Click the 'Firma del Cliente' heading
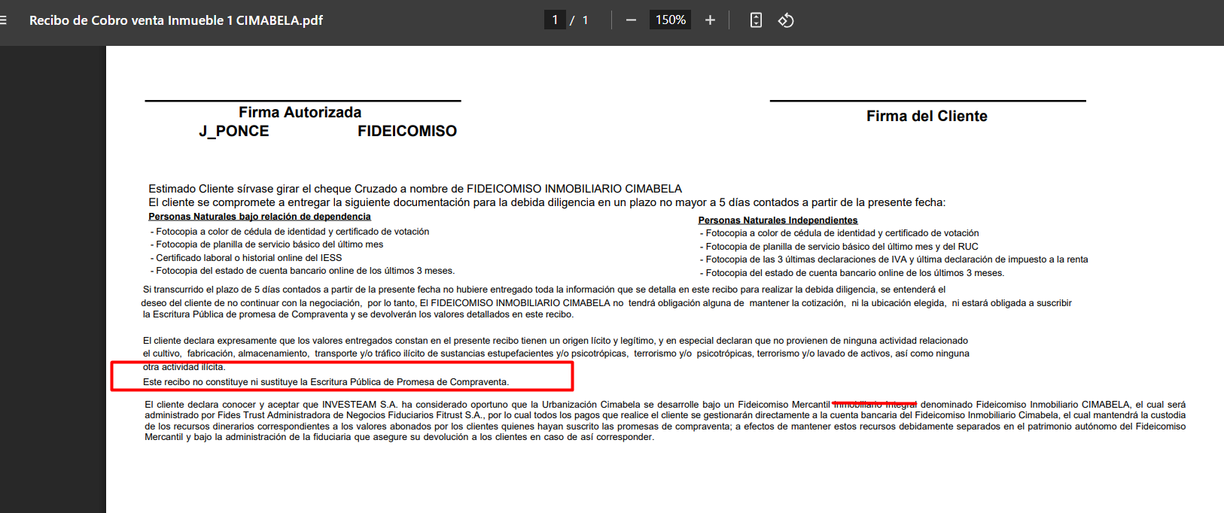The width and height of the screenshot is (1224, 513). pos(926,116)
